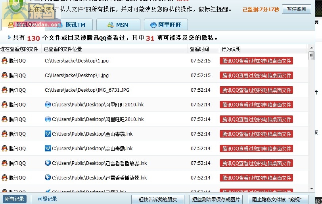Viewport: 322px width, 204px height.
Task: Click QQ penguin icon in second 1.jpg row
Action: [x=4, y=75]
